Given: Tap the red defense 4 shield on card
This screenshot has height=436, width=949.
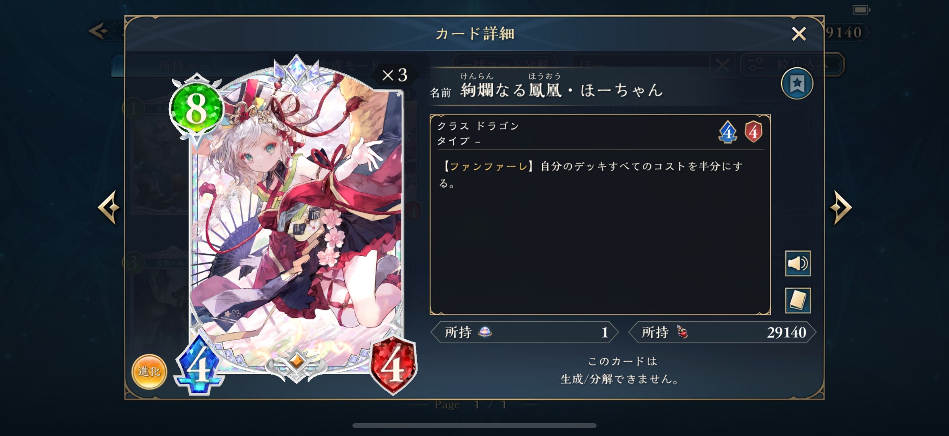Looking at the screenshot, I should click(393, 366).
